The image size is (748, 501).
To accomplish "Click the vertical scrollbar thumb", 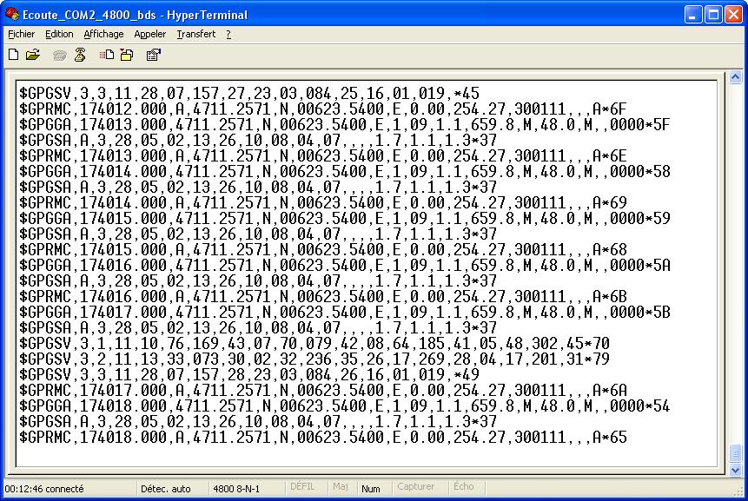I will (x=735, y=453).
